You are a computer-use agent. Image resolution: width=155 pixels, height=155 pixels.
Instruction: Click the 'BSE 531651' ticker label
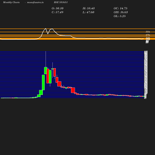click(x=61, y=2)
